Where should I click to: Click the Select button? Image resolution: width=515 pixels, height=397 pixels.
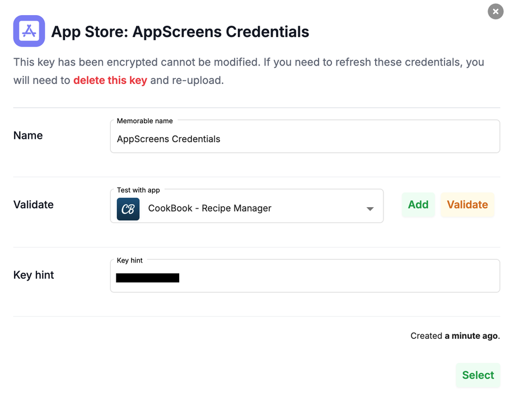coord(478,375)
